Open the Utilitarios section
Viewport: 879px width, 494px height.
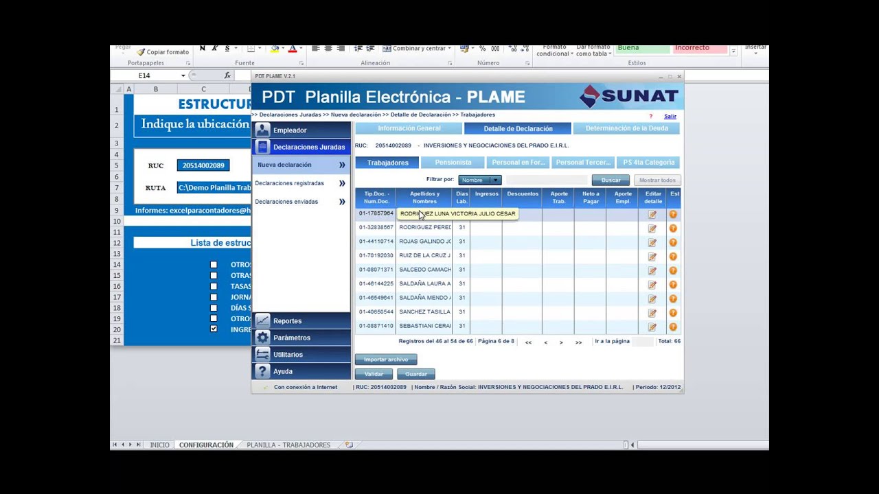[x=301, y=355]
